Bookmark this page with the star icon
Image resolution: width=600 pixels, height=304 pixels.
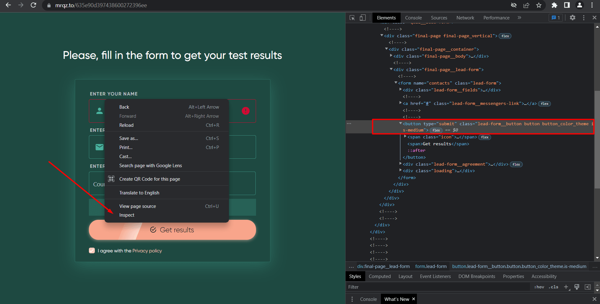(x=539, y=5)
